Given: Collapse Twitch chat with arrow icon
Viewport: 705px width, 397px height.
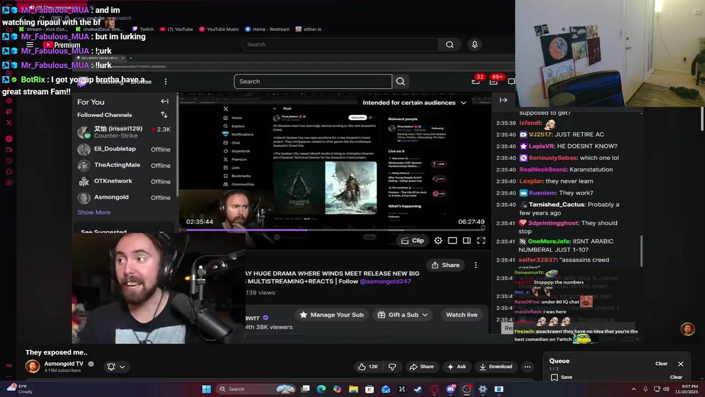Looking at the screenshot, I should 503,100.
